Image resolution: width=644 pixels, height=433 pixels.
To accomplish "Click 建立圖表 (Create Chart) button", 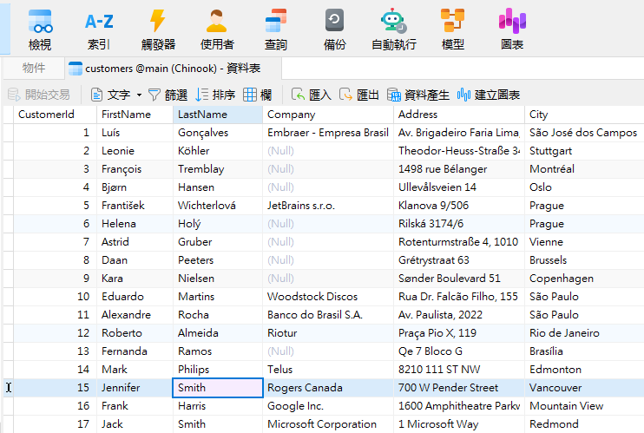I will [x=488, y=95].
